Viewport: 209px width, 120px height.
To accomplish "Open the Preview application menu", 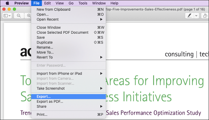I will pos(21,3).
